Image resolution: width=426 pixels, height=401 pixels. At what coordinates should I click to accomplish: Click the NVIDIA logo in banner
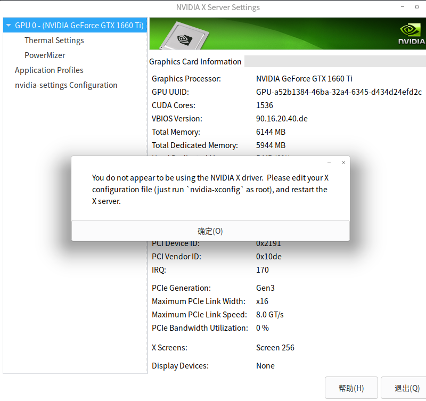pos(412,34)
